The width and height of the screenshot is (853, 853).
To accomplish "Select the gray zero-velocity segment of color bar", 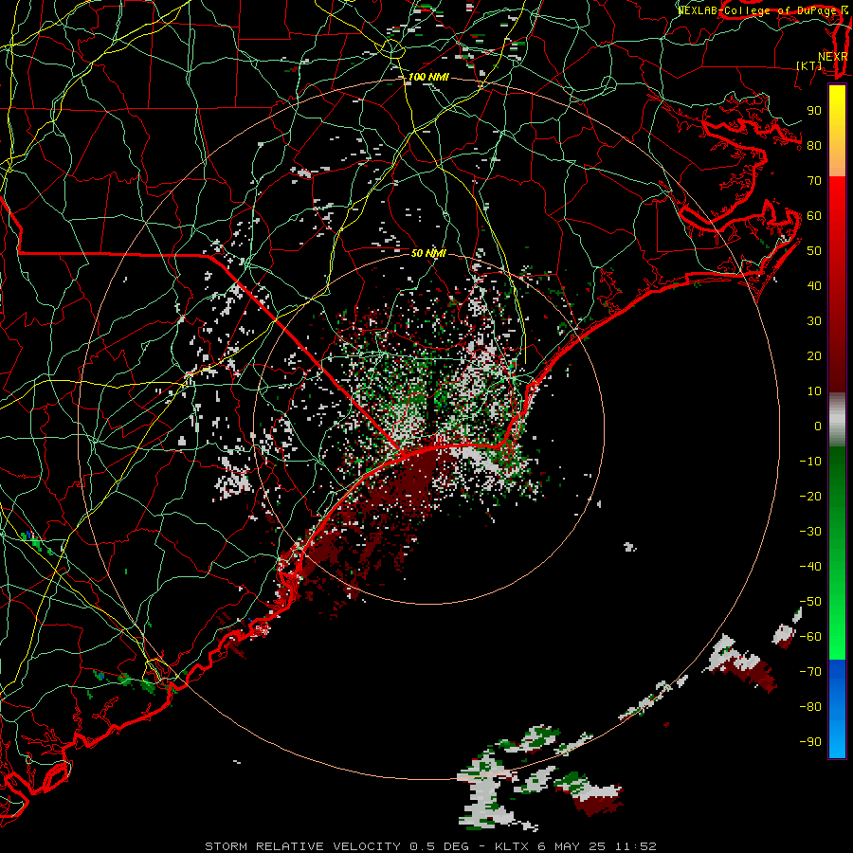I will [837, 420].
